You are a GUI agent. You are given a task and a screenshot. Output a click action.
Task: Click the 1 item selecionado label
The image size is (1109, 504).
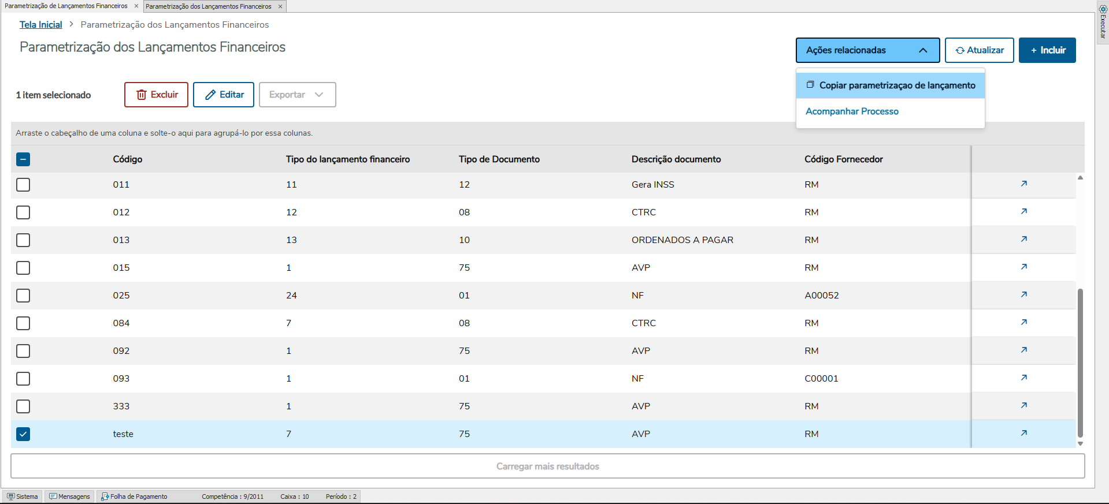(53, 95)
